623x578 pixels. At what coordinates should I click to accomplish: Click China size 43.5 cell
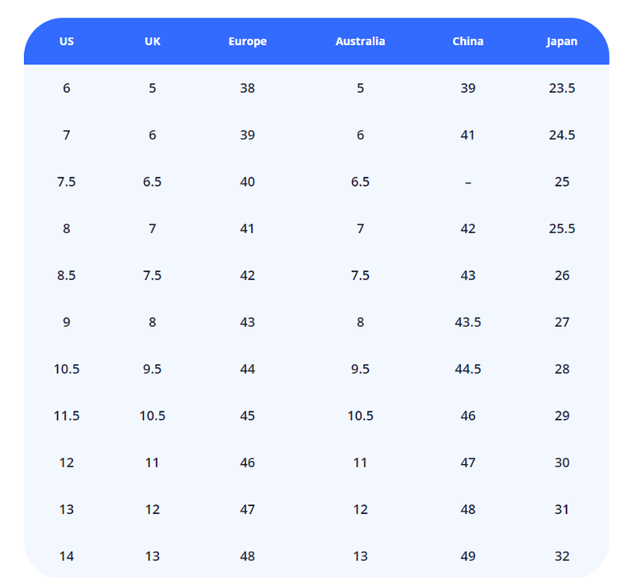click(x=467, y=322)
